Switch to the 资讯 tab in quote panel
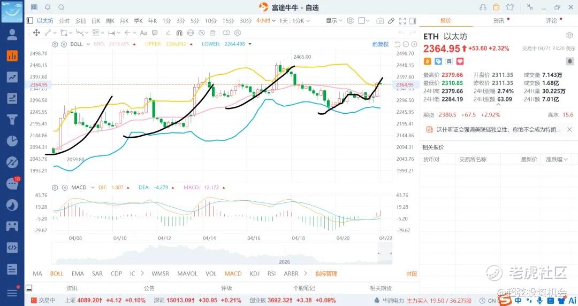The width and height of the screenshot is (578, 306). (499, 21)
